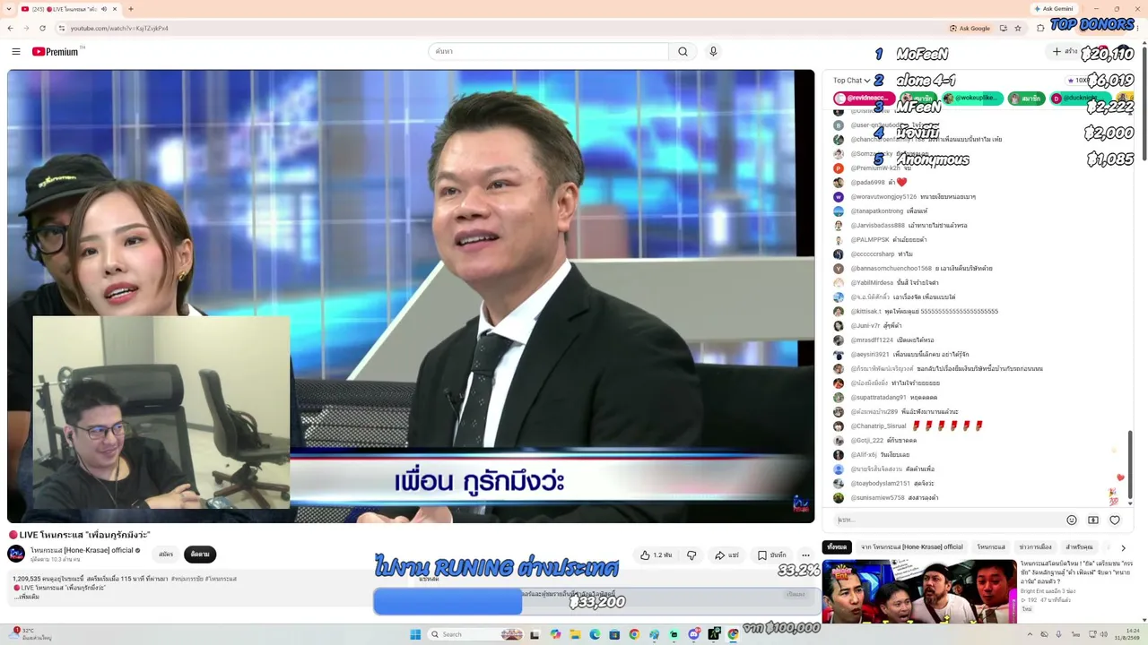Like the video with thumbs up
The image size is (1148, 645).
click(656, 555)
